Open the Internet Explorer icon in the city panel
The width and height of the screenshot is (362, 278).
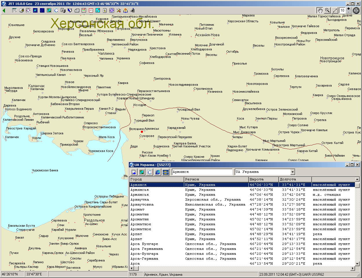click(x=158, y=172)
